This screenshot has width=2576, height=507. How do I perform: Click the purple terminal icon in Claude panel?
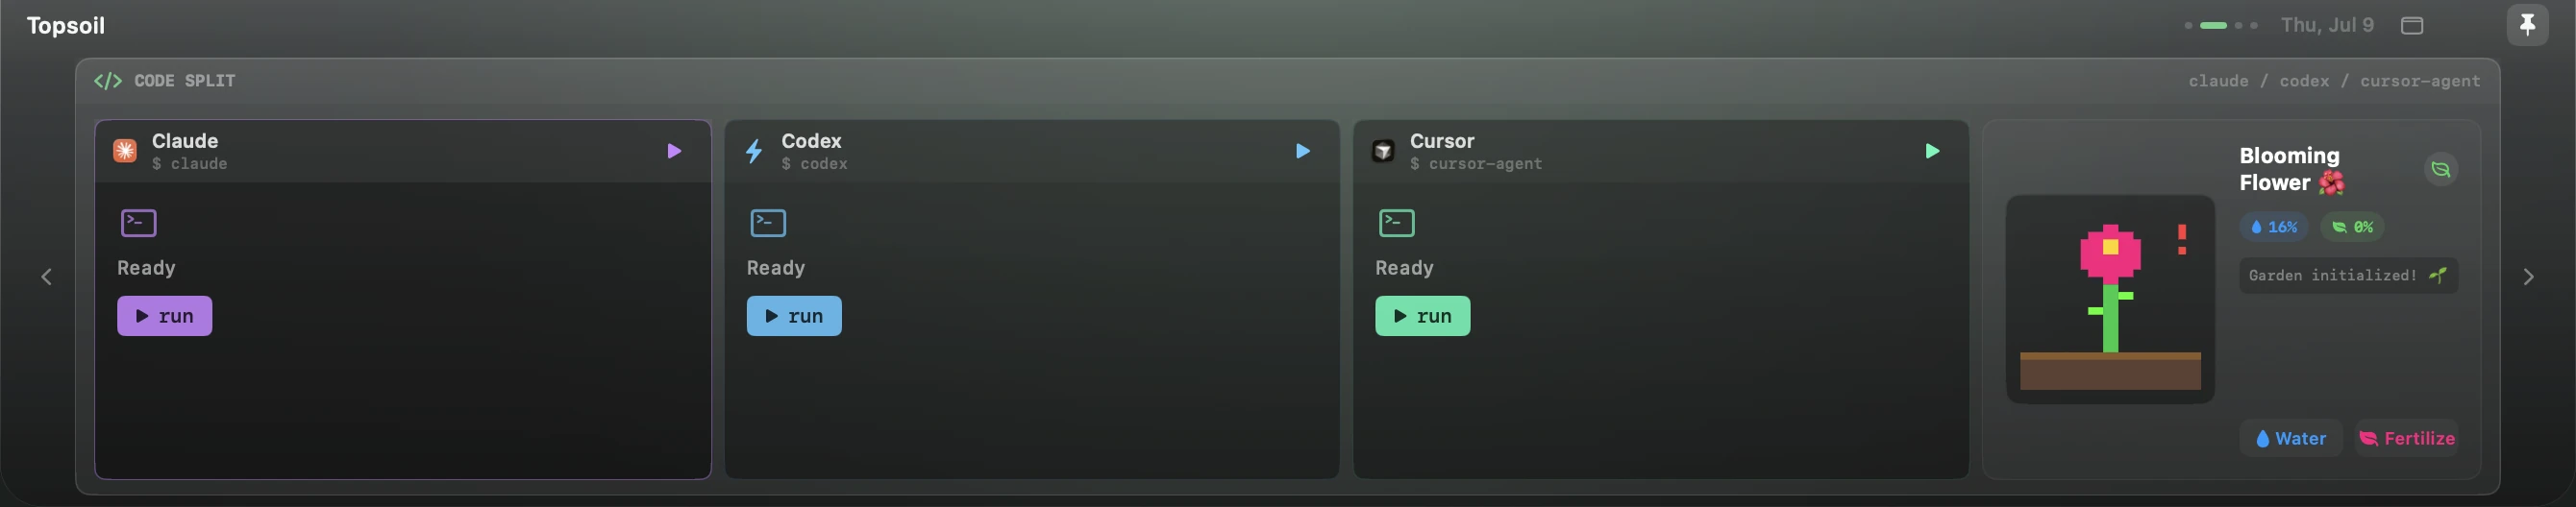tap(139, 223)
